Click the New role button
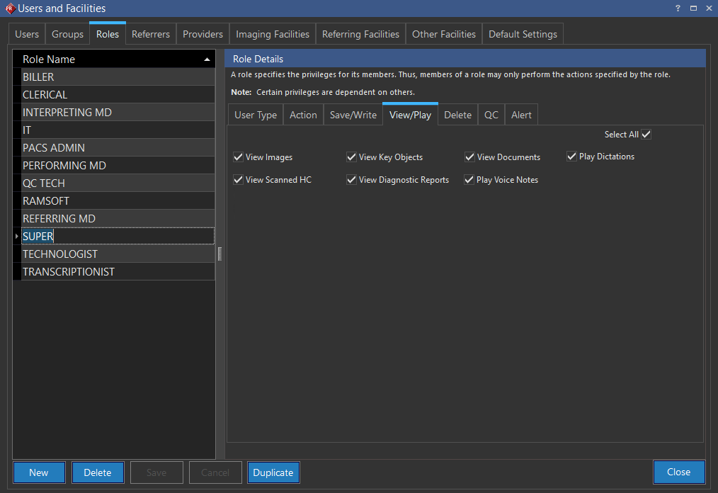Viewport: 718px width, 493px height. pos(39,472)
